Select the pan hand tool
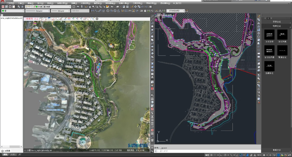Image resolution: width=292 pixels, height=157 pixels. coord(90,7)
